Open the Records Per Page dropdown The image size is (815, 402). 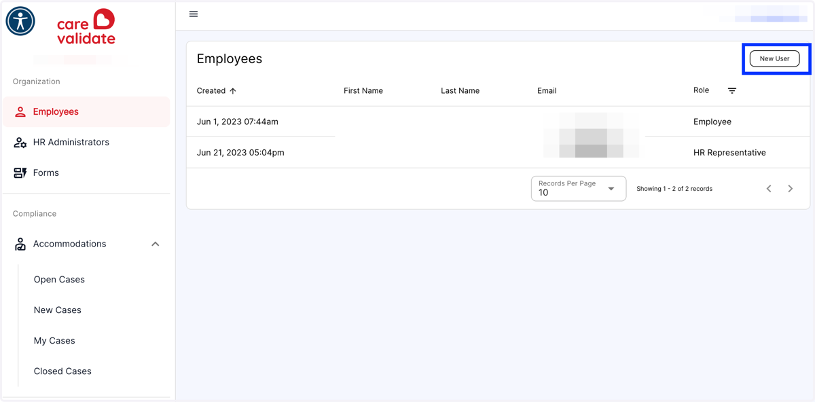click(579, 189)
